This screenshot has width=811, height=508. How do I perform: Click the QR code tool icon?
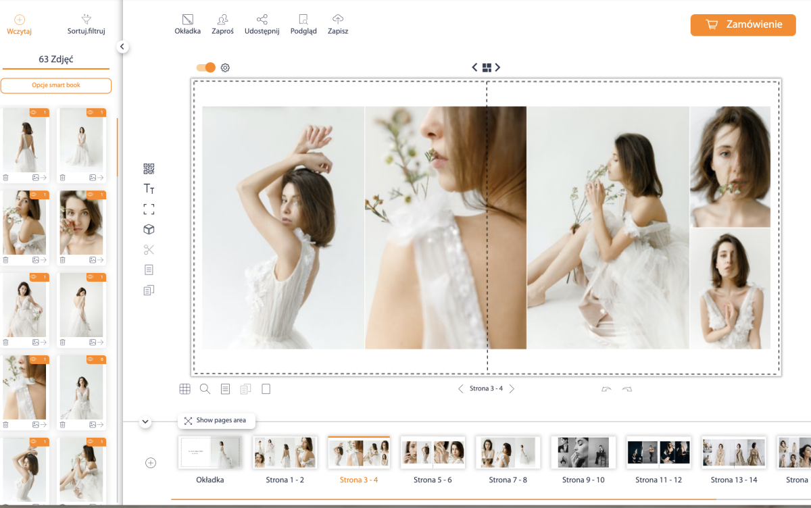[x=149, y=169]
